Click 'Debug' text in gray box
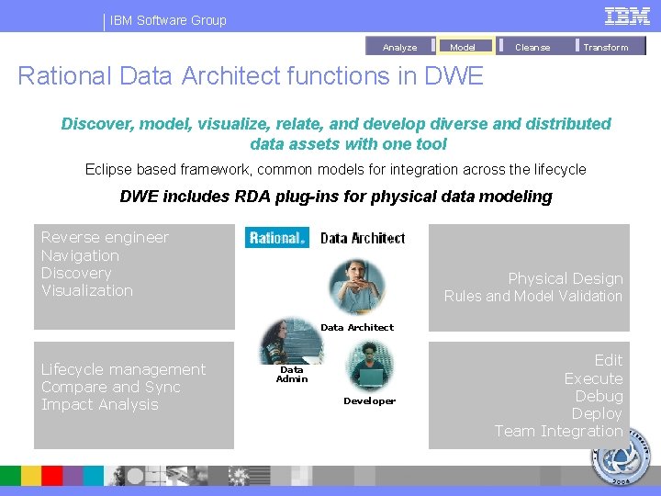The height and width of the screenshot is (496, 661). [599, 396]
